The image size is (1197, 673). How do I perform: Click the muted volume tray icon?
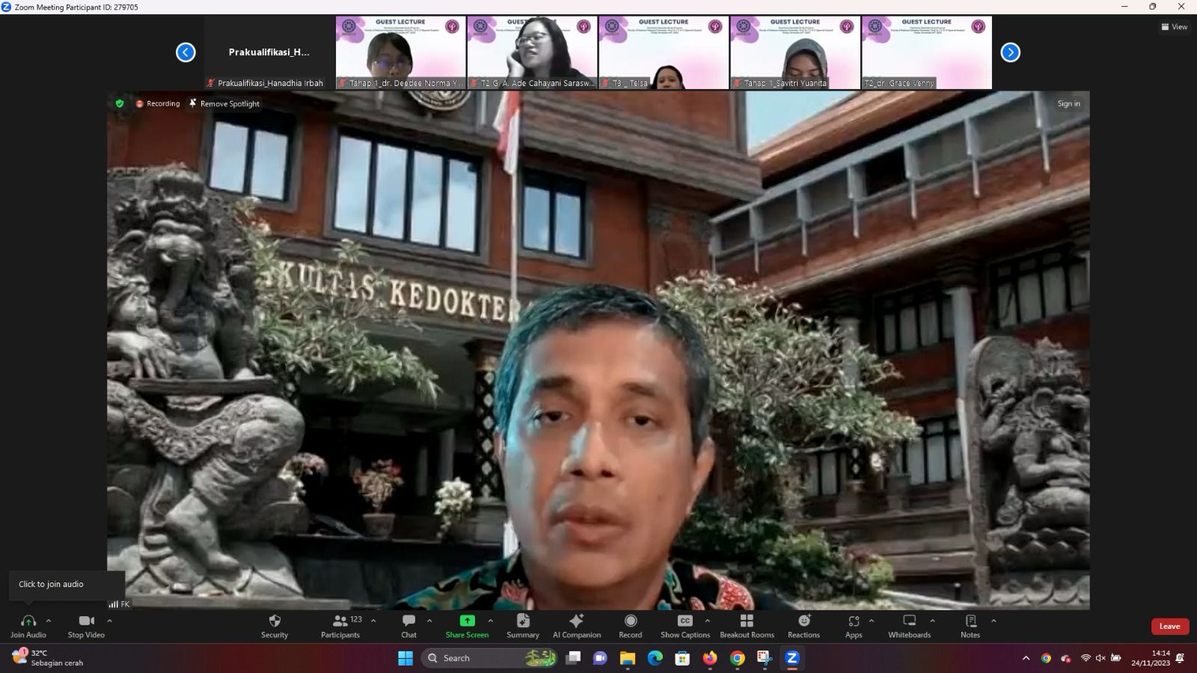pyautogui.click(x=1100, y=658)
